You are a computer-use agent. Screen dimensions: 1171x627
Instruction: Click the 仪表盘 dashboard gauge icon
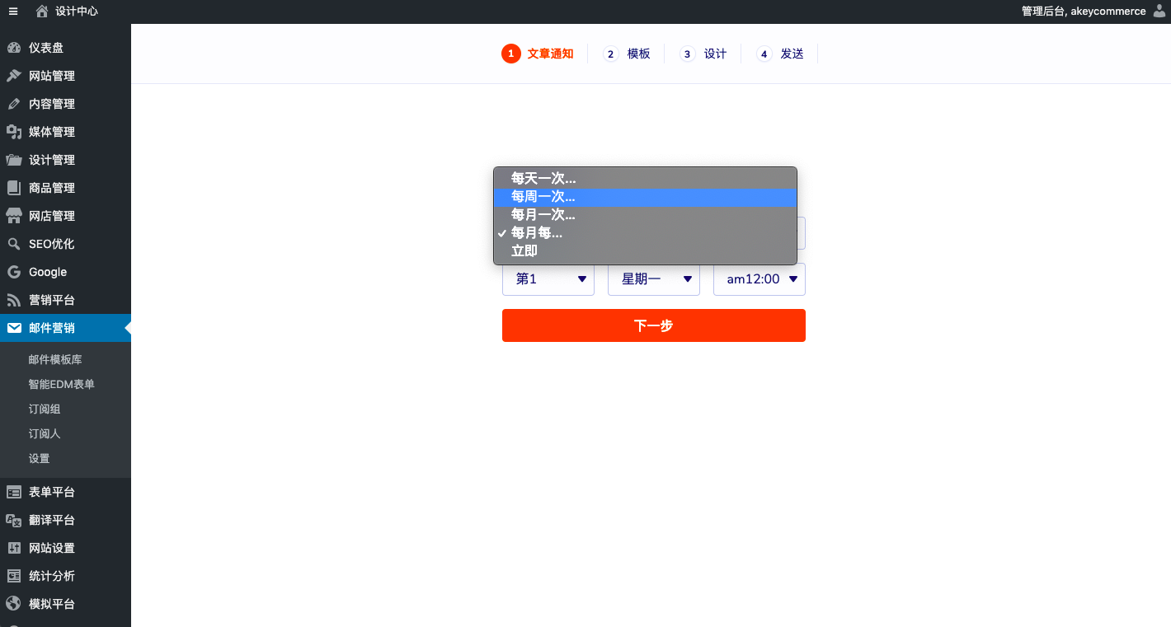pos(14,48)
